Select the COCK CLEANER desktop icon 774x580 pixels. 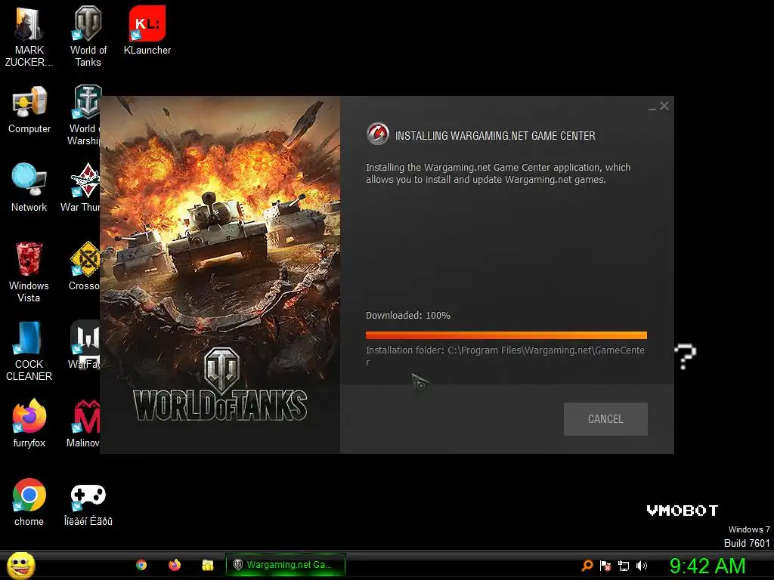29,351
